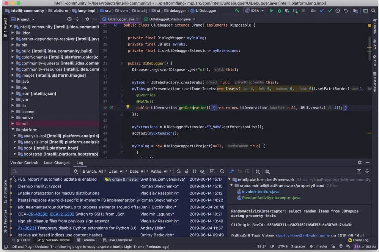Viewport: 379px width, 252px height.
Task: Click the log toolbar magnifier icon
Action: tap(222, 171)
